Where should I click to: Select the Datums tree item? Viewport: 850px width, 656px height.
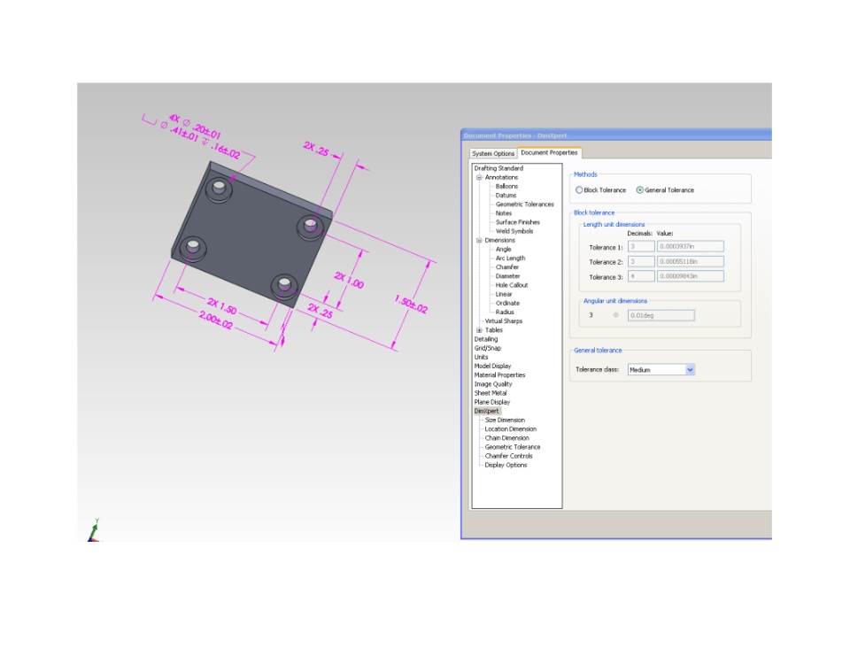pyautogui.click(x=506, y=195)
